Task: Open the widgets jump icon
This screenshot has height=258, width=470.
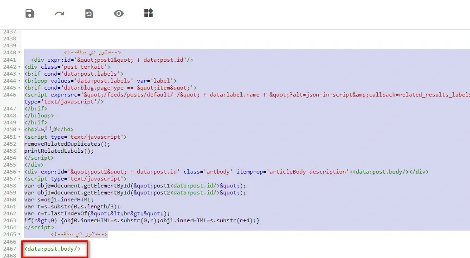Action: pyautogui.click(x=148, y=13)
